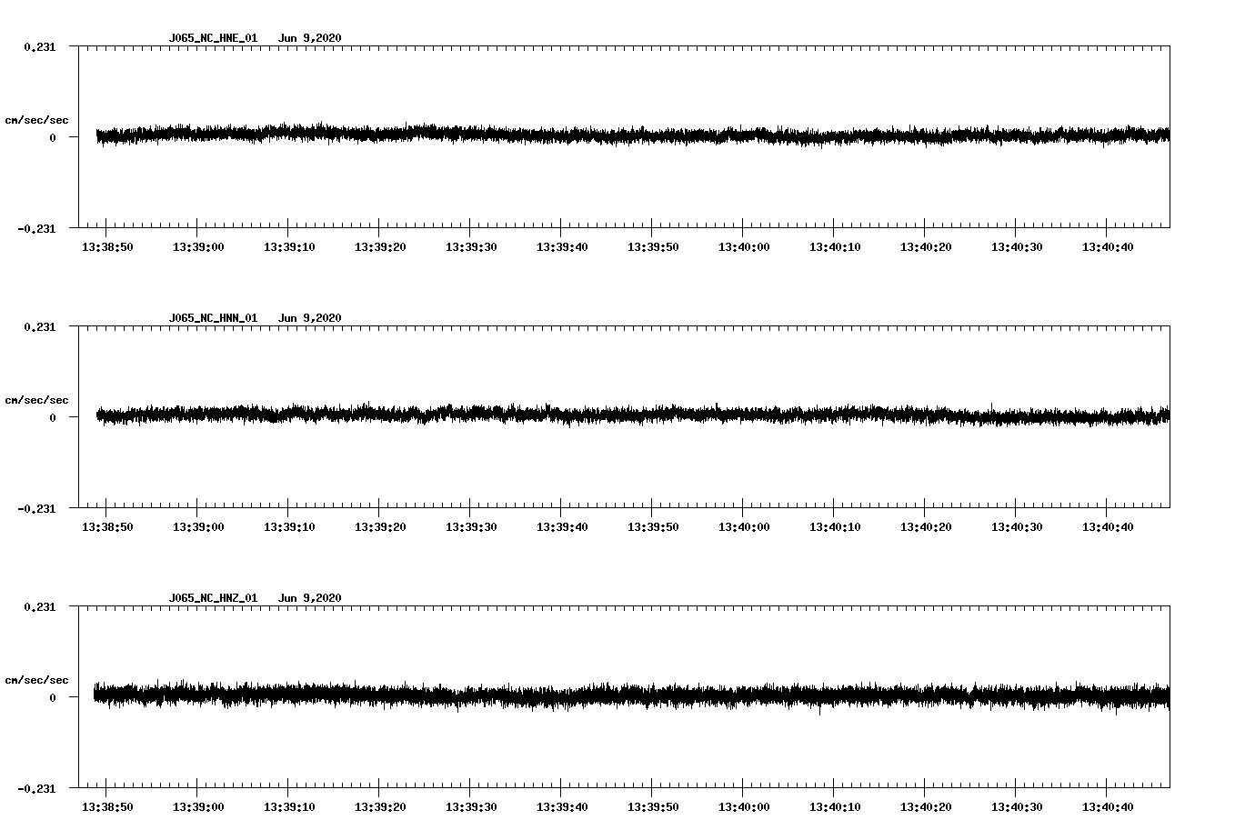This screenshot has width=1235, height=840.
Task: Click 13:39:50 time label on HNZ axis
Action: (x=653, y=807)
